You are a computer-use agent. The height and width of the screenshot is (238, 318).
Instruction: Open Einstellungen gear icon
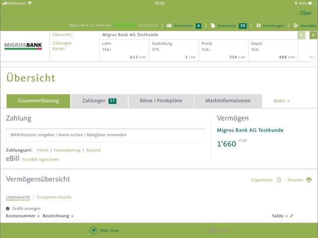258,26
